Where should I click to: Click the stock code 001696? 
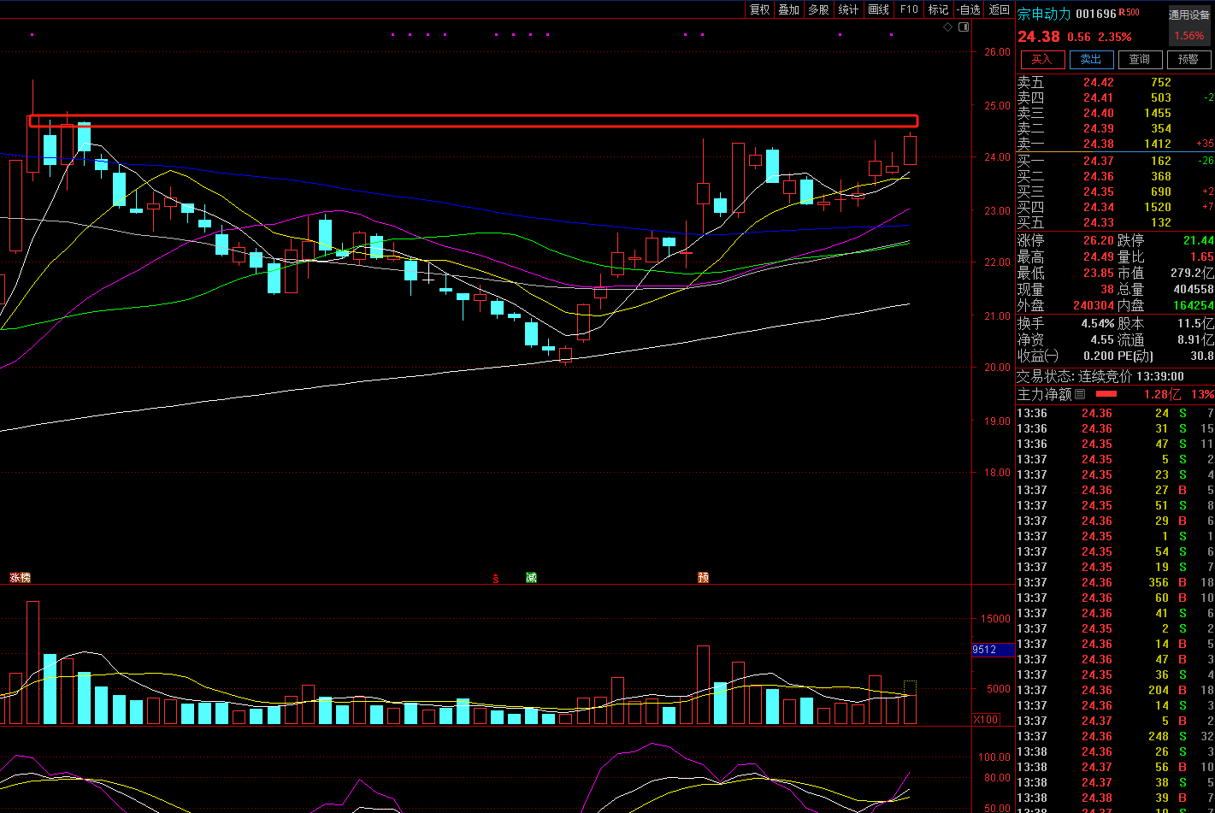click(x=1096, y=14)
